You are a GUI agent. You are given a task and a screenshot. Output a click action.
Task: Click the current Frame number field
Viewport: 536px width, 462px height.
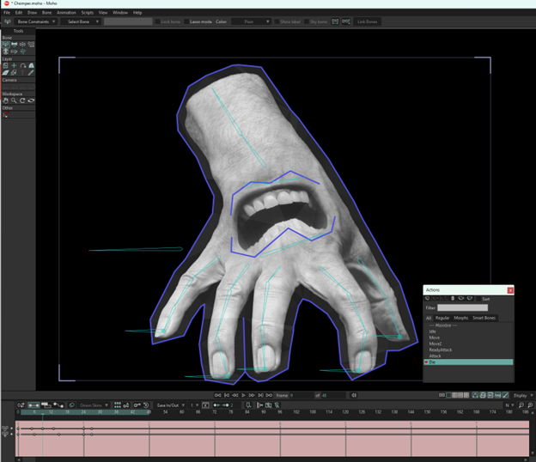[x=301, y=395]
